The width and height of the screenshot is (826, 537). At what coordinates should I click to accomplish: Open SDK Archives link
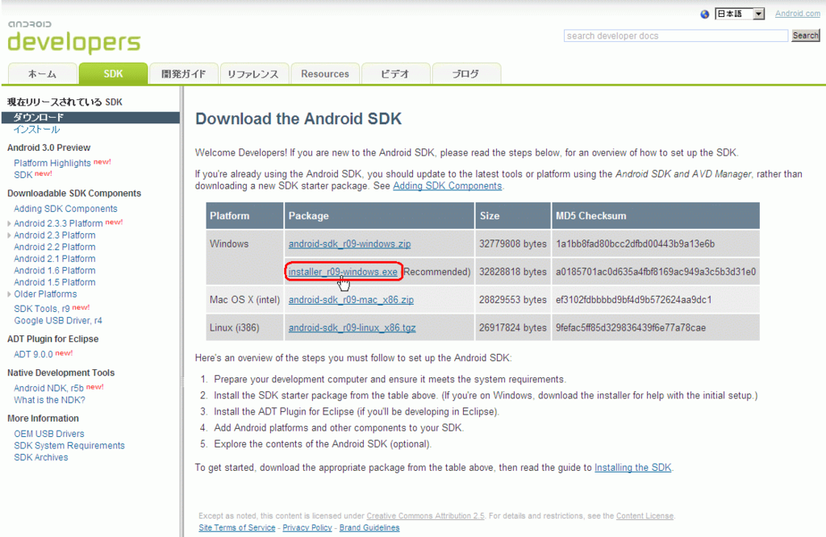(41, 457)
